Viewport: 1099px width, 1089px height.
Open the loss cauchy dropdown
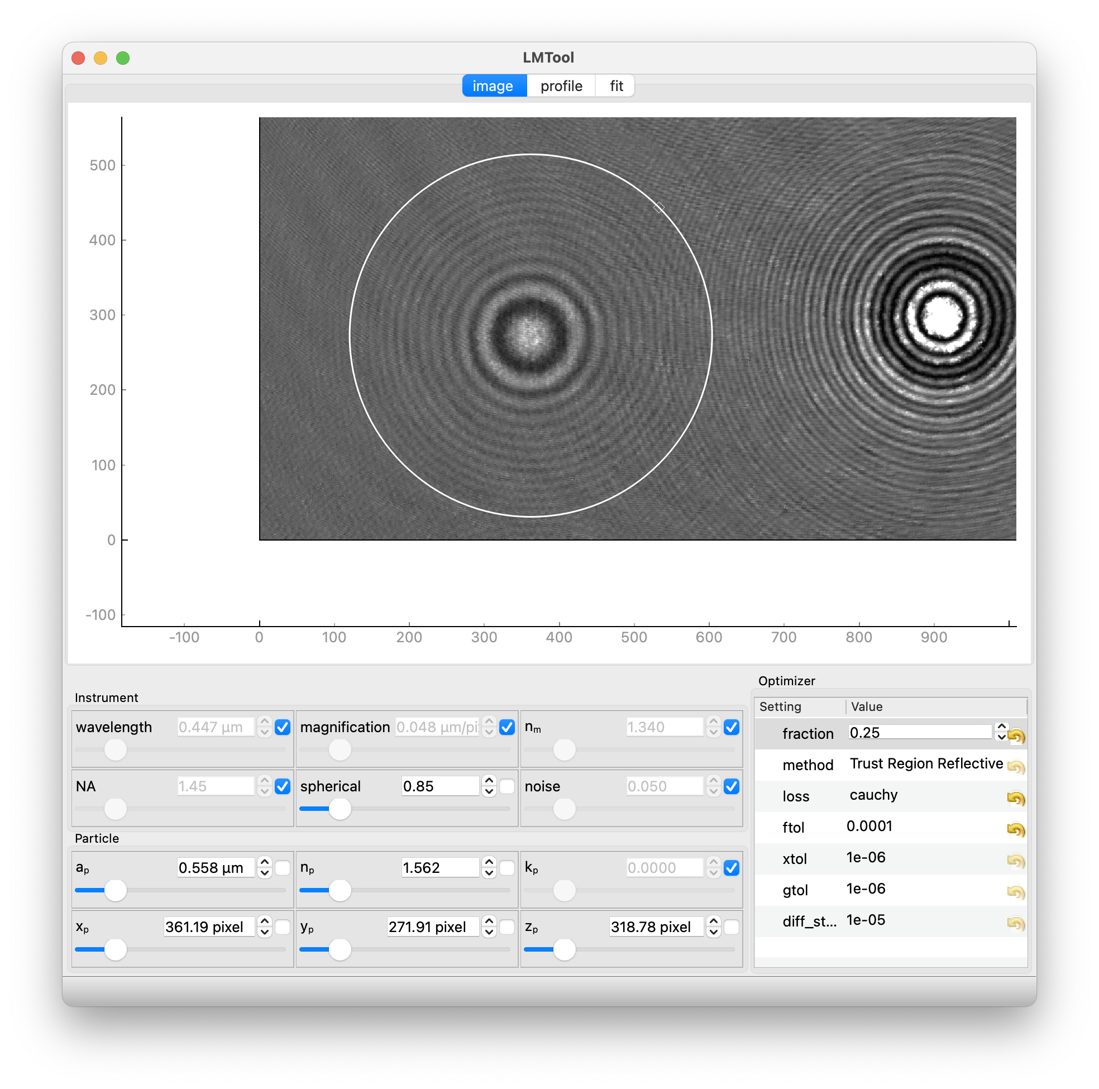[x=873, y=795]
